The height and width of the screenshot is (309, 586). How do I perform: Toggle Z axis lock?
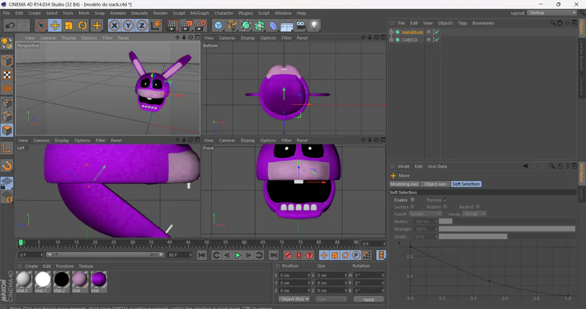click(x=142, y=25)
